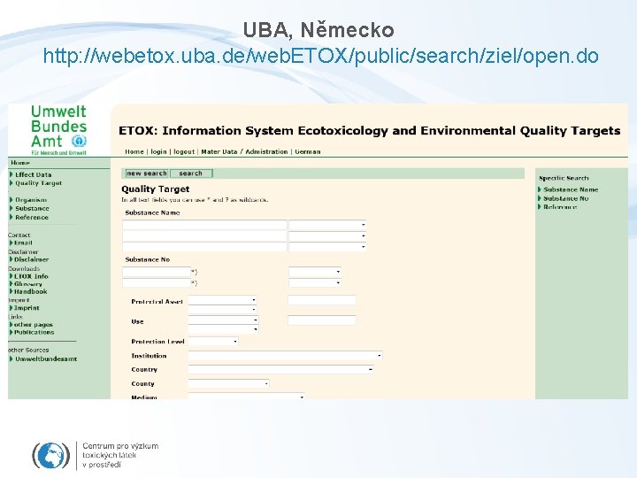Click the second Substance Name text field

[x=204, y=235]
